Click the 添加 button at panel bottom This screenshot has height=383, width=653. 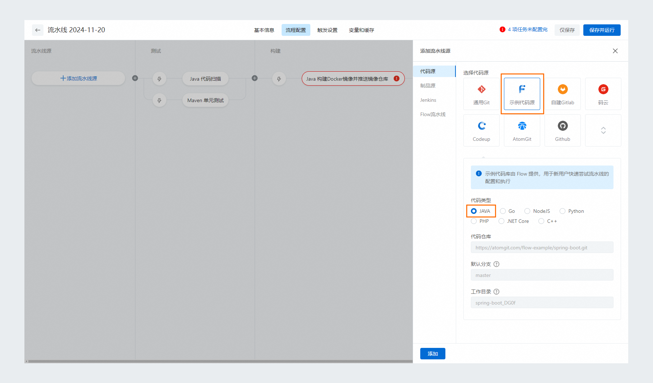pyautogui.click(x=433, y=354)
